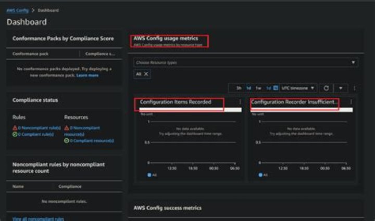The width and height of the screenshot is (375, 221).
Task: Click the Compliance column header in noncompliant rules
Action: pos(70,186)
